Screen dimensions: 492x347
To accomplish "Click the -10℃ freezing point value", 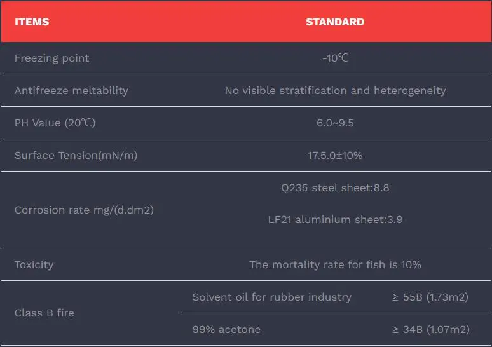I will click(x=335, y=58).
